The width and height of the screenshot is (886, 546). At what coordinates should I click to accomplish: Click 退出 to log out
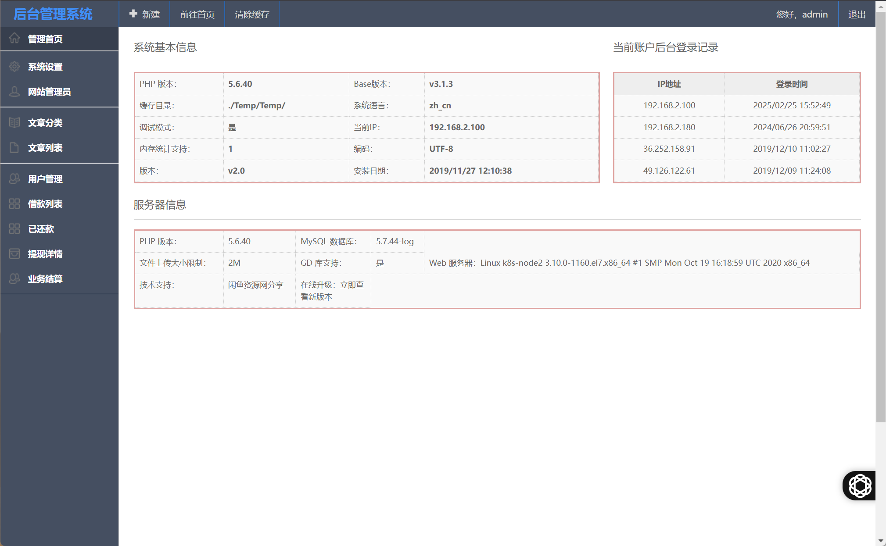coord(857,14)
